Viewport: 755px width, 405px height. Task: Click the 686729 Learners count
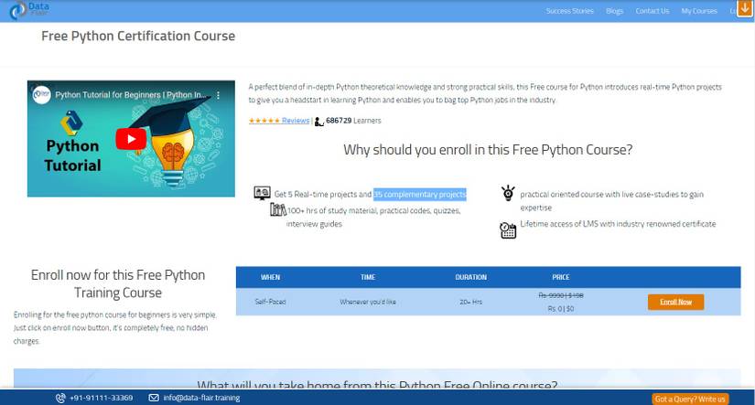(353, 121)
